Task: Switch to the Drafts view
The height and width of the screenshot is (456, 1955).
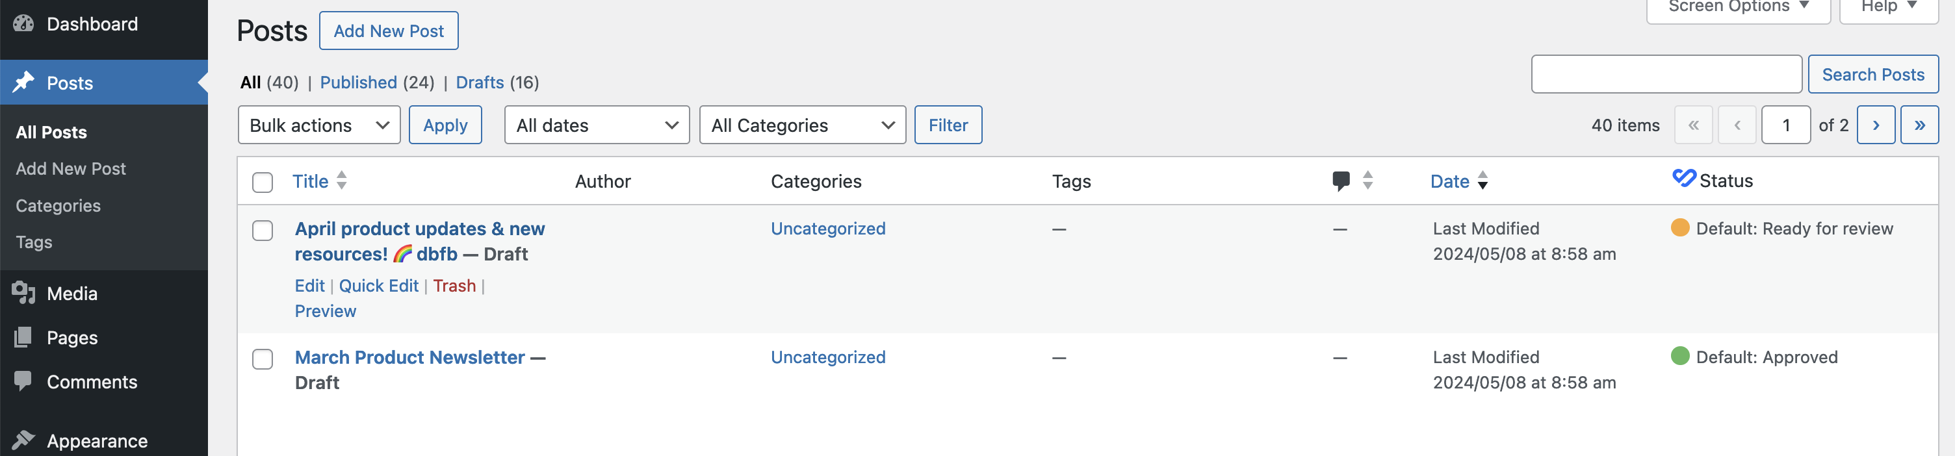Action: pyautogui.click(x=480, y=82)
